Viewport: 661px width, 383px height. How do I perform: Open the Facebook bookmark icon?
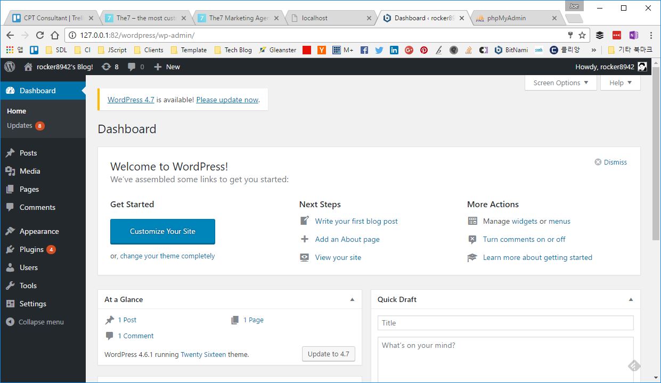(364, 50)
